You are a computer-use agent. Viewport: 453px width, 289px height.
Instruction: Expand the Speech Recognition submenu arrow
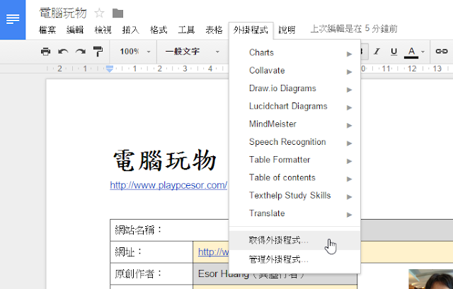coord(349,143)
